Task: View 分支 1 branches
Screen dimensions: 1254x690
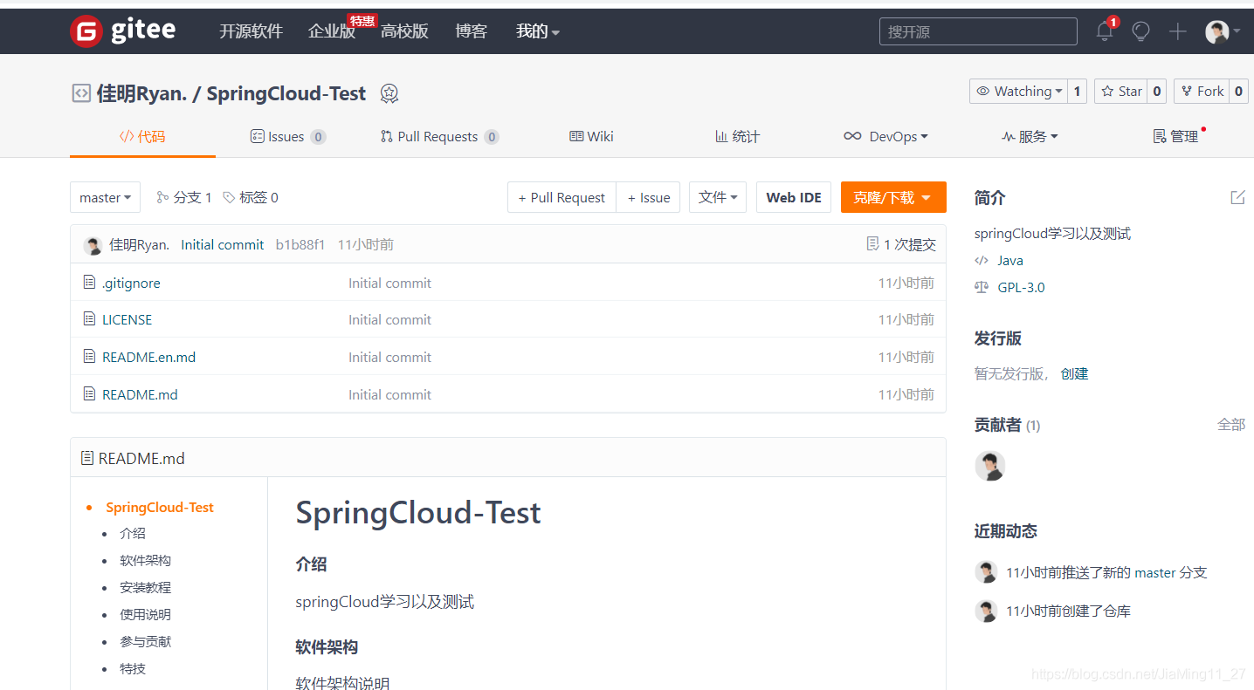Action: point(184,197)
